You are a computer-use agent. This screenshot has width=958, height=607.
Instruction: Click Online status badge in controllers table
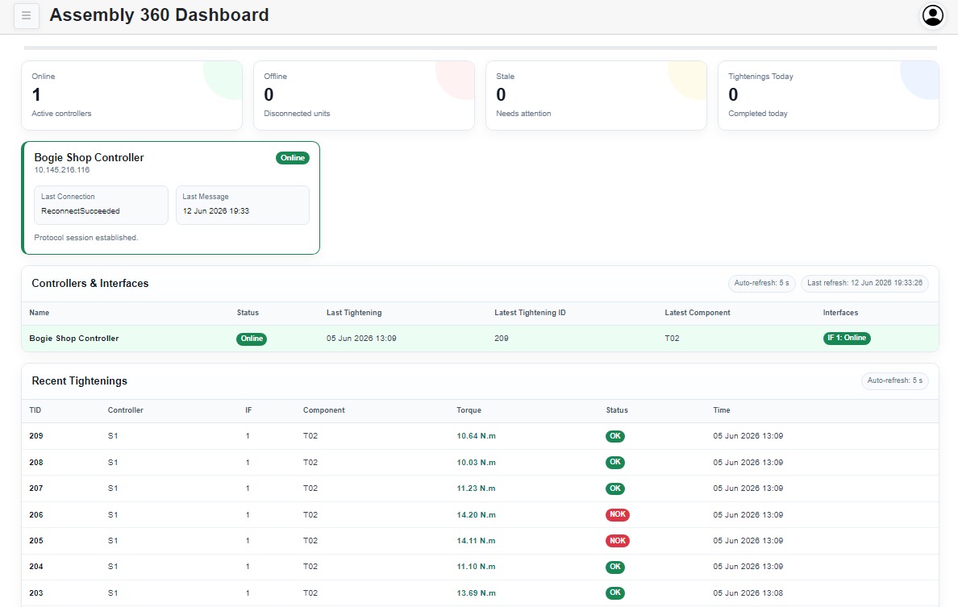(x=252, y=339)
